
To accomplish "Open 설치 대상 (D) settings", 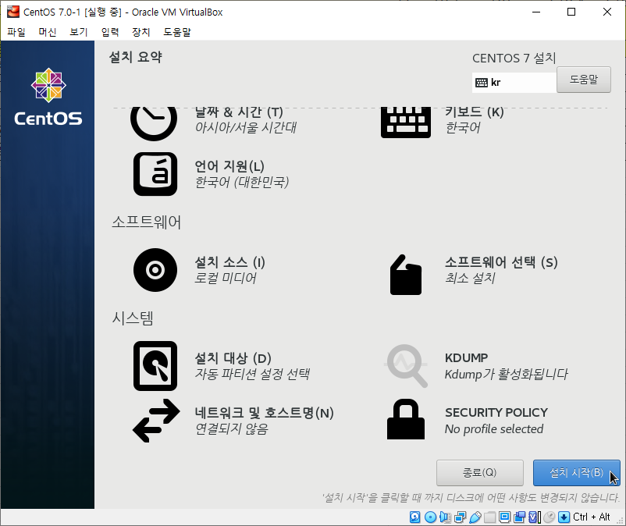I will (233, 358).
